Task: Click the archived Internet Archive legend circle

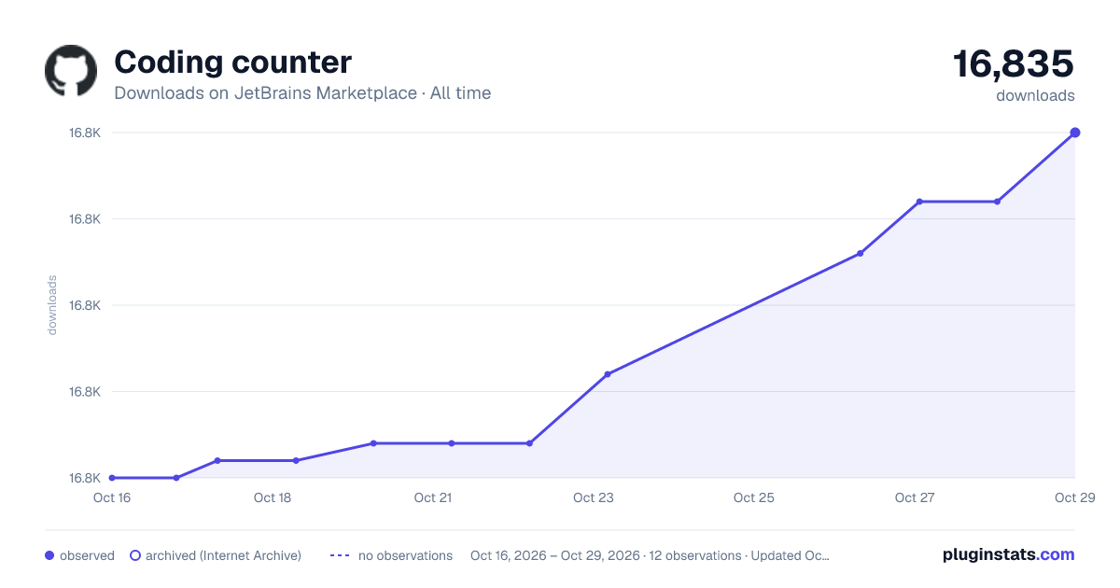Action: [135, 555]
